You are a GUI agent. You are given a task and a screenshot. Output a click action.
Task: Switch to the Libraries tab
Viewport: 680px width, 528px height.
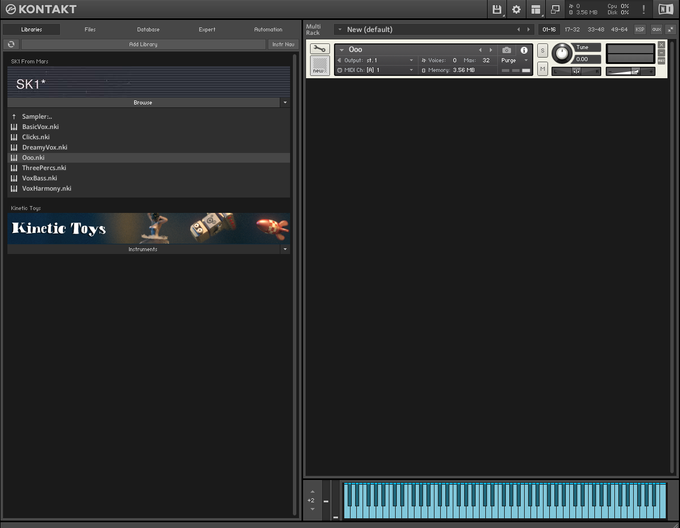[31, 30]
